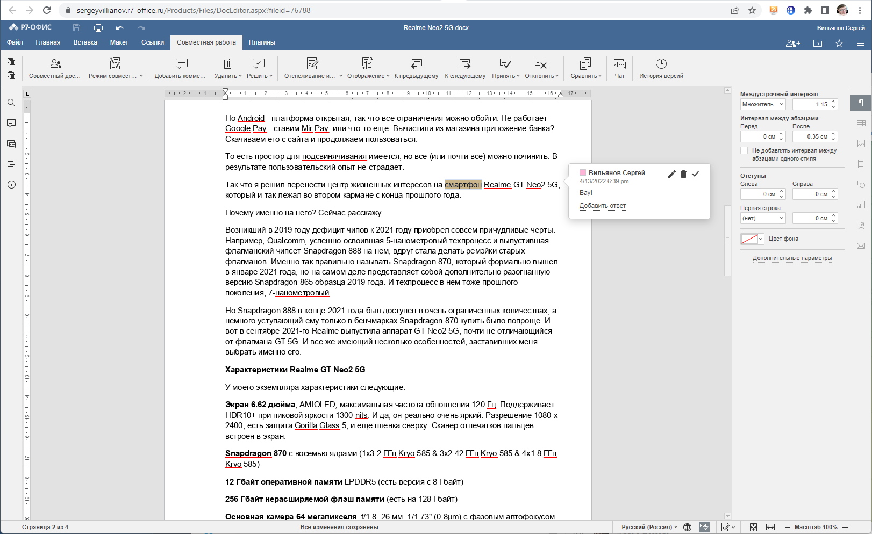Click line spacing value 1.15 field
872x534 pixels.
(x=815, y=104)
